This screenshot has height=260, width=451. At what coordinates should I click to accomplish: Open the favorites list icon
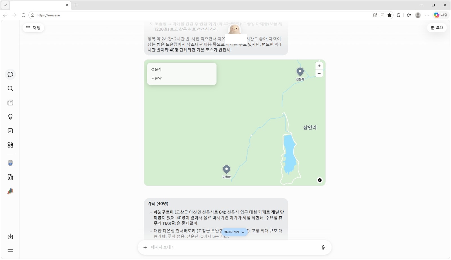pos(409,15)
